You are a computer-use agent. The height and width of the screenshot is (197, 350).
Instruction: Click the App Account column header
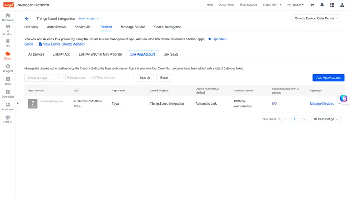(x=36, y=91)
